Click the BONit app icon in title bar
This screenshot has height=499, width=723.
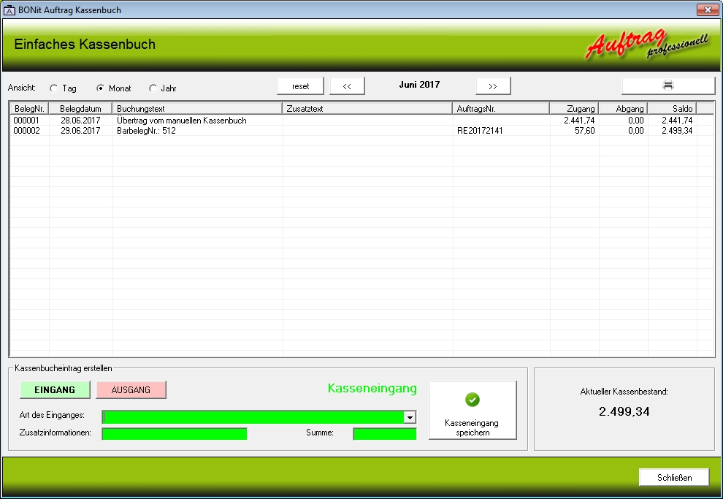point(9,10)
